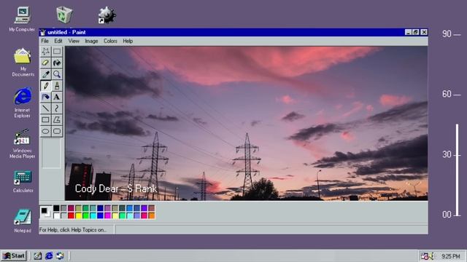Launch Internet Explorer from Quick Launch
The width and height of the screenshot is (467, 262).
pos(49,255)
